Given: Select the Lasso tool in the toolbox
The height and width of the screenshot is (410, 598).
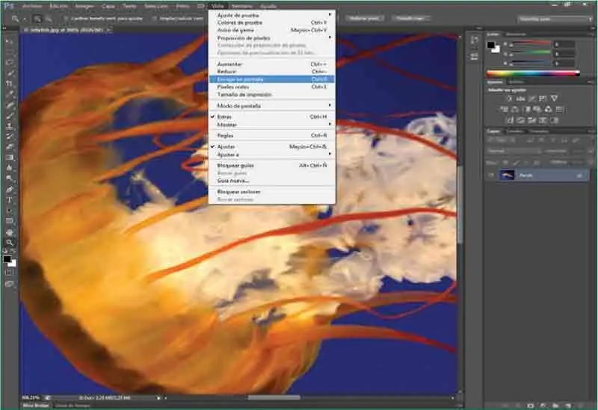Looking at the screenshot, I should 10,62.
